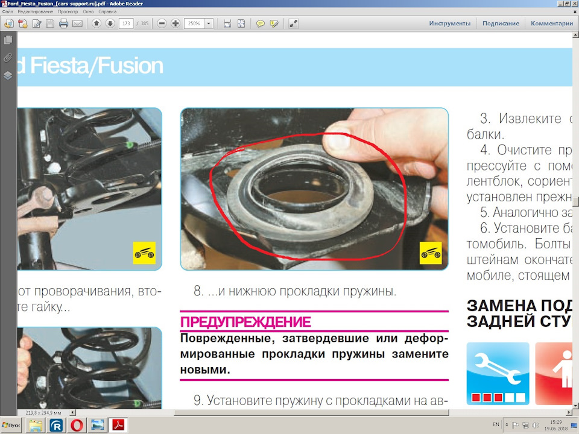Image resolution: width=579 pixels, height=434 pixels.
Task: Show page thumbnails panel in sidebar
Action: click(8, 40)
